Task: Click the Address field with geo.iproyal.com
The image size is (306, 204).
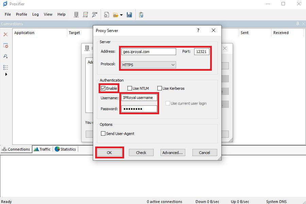Action: coord(149,52)
